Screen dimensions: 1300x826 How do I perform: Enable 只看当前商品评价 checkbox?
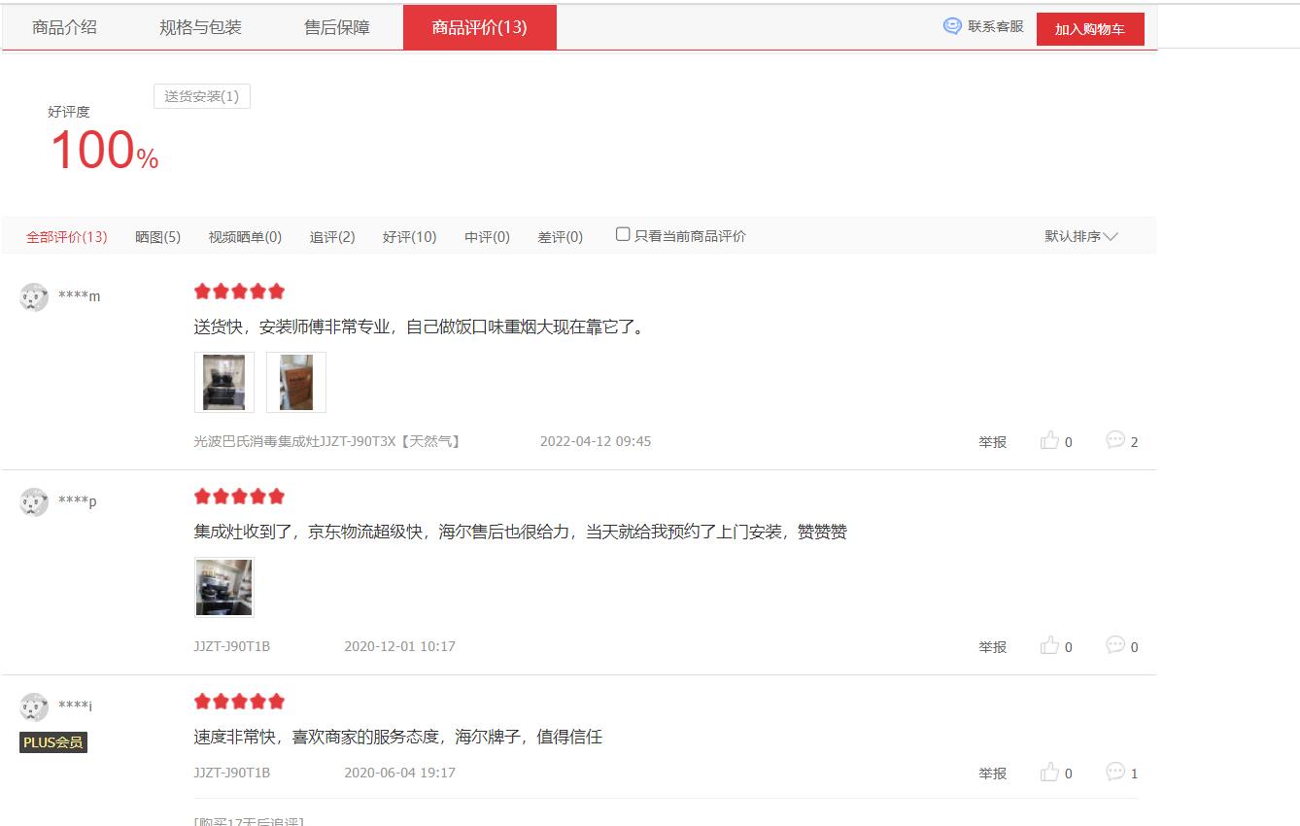623,234
